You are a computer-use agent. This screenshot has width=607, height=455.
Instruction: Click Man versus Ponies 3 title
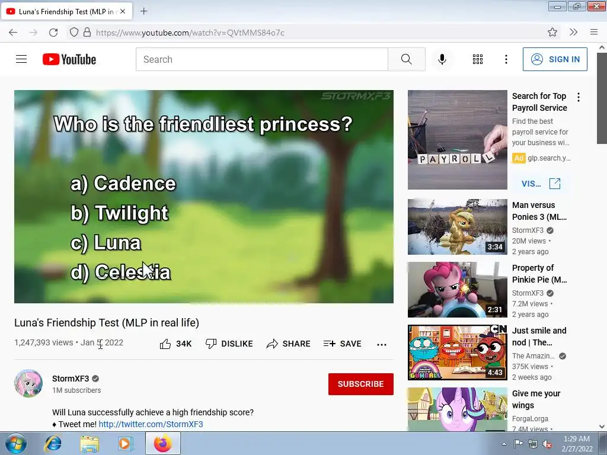[x=539, y=211]
